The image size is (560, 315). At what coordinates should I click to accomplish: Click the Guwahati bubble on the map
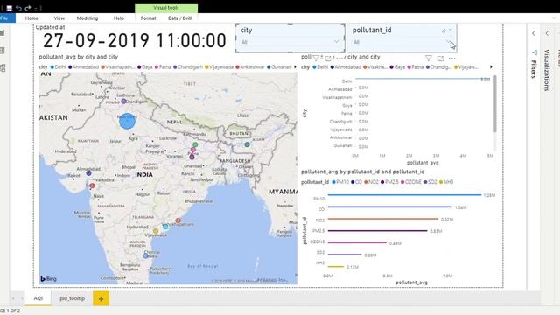(x=247, y=144)
